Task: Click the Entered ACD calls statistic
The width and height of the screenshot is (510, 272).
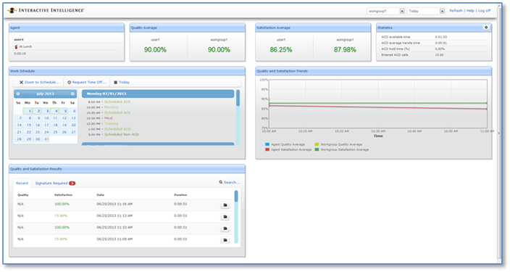Action: pyautogui.click(x=434, y=55)
